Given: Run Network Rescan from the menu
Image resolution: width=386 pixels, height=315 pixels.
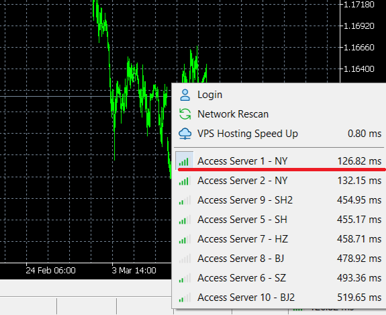Looking at the screenshot, I should tap(279, 114).
